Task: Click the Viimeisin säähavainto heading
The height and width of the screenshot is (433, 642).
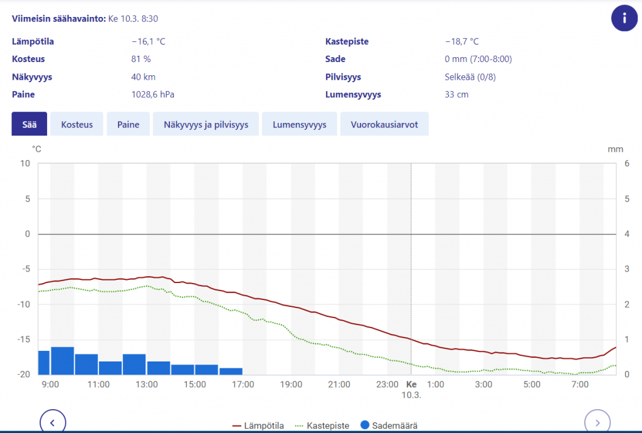Action: click(x=58, y=18)
